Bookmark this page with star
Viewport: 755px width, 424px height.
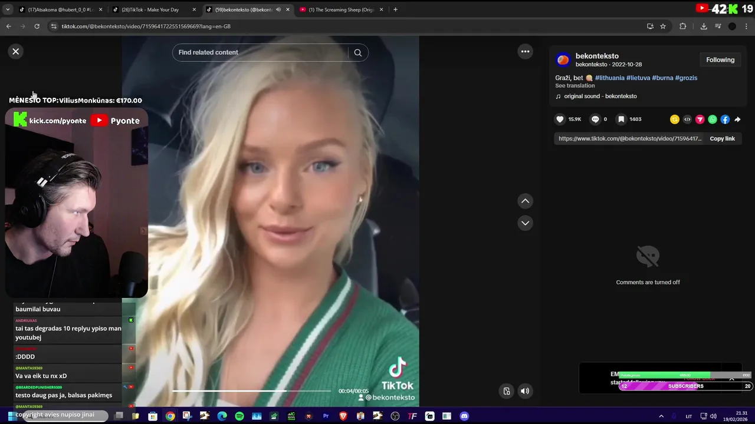(663, 26)
